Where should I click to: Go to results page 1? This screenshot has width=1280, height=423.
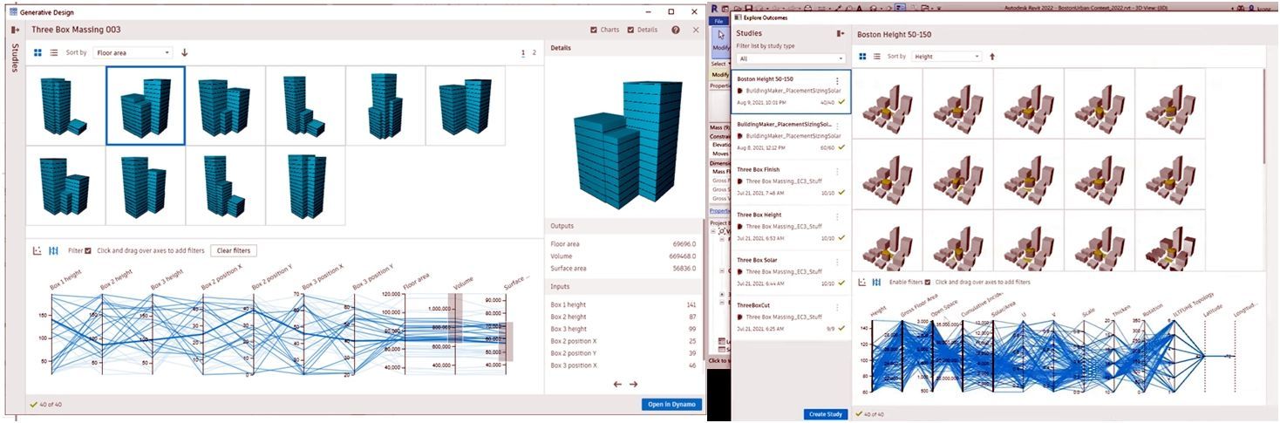tap(522, 52)
